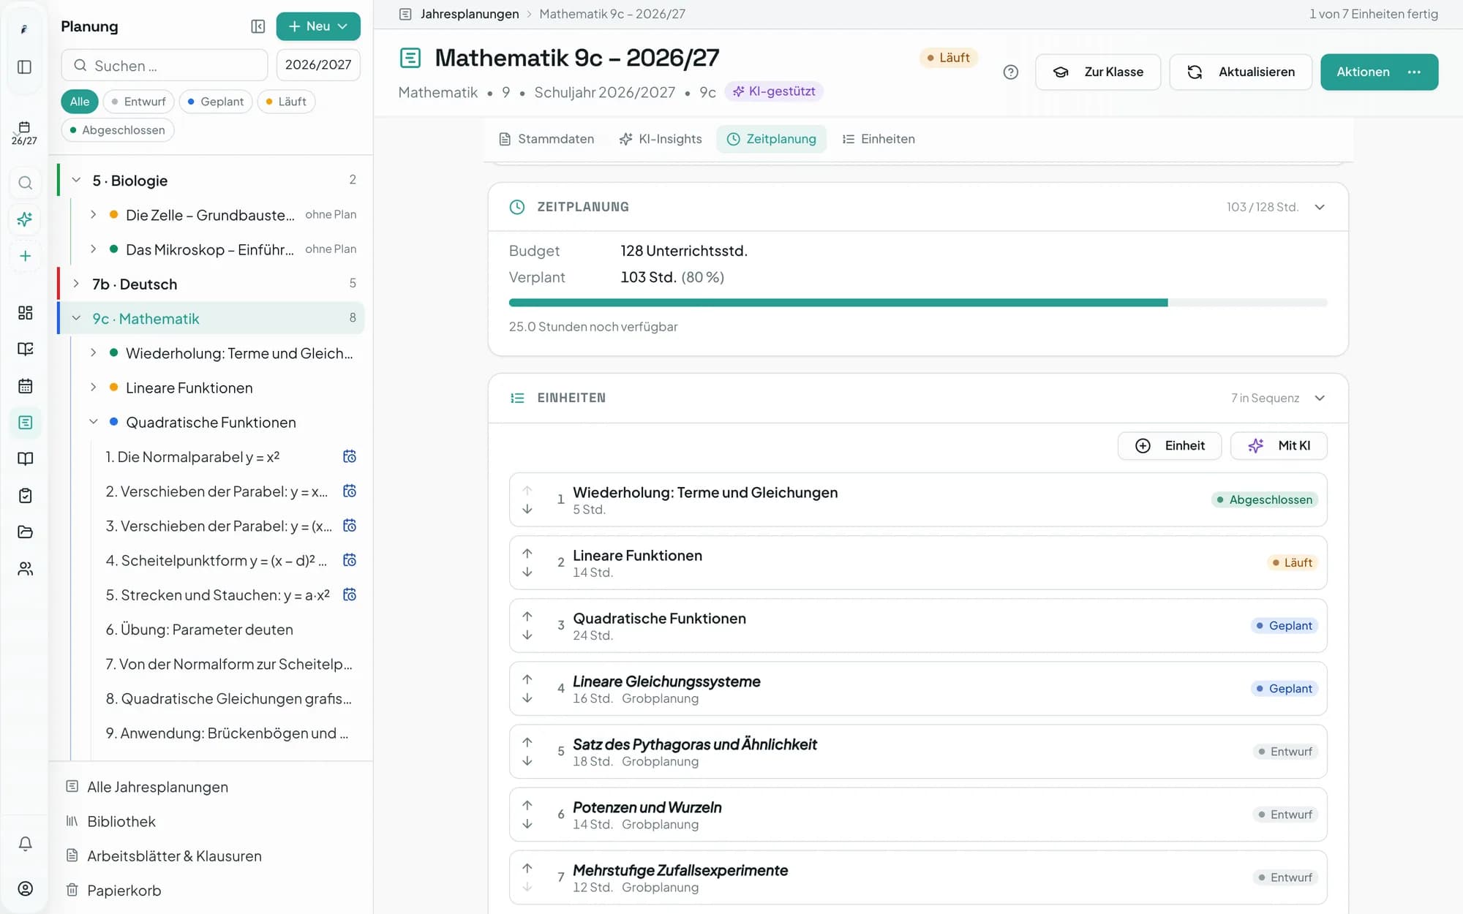
Task: Open the user profile icon
Action: pos(25,888)
